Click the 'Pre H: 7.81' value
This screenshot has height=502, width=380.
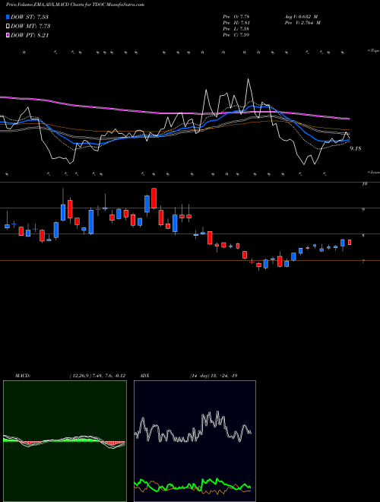click(x=236, y=23)
